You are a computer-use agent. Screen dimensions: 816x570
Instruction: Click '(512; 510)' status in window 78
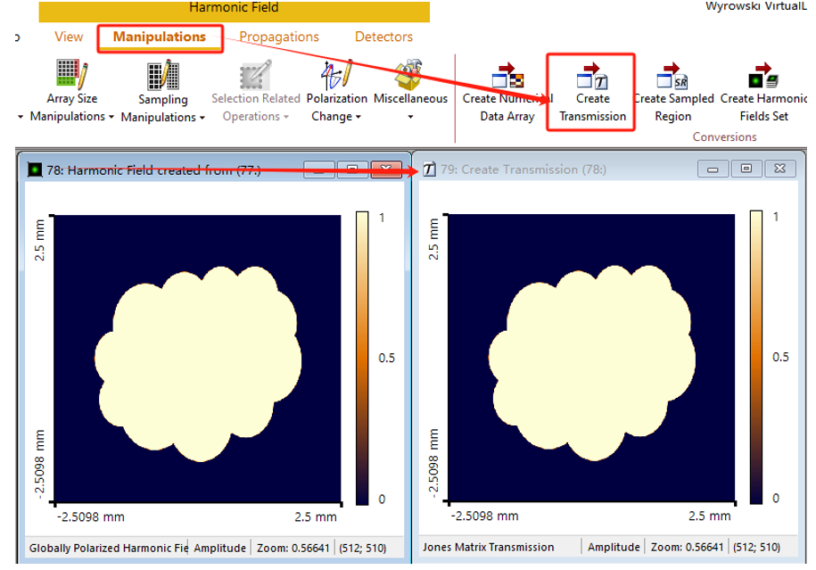click(363, 548)
